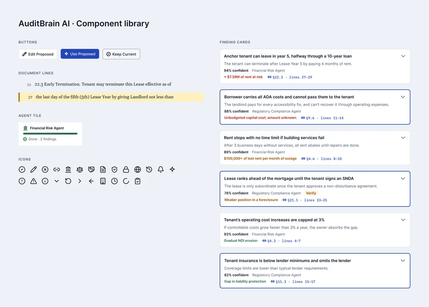Click '≈ $7.39M of rent at risk' text
The image size is (429, 307).
pos(243,77)
